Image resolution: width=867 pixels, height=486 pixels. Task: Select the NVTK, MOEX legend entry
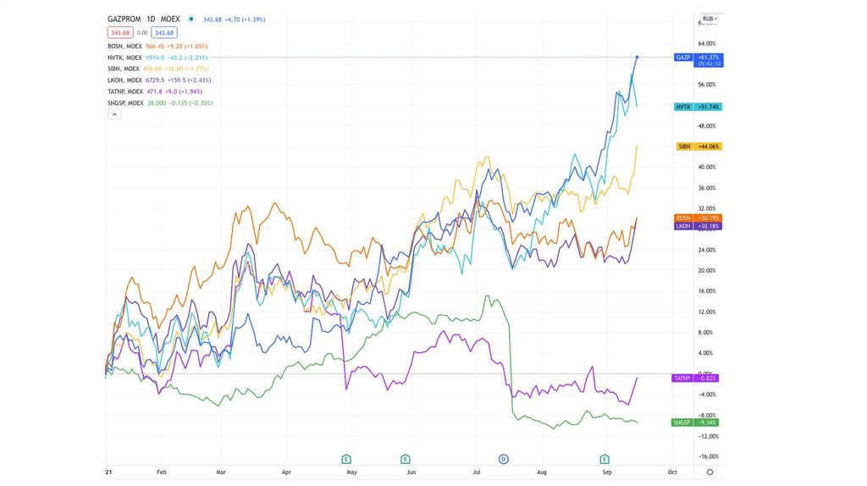click(126, 57)
